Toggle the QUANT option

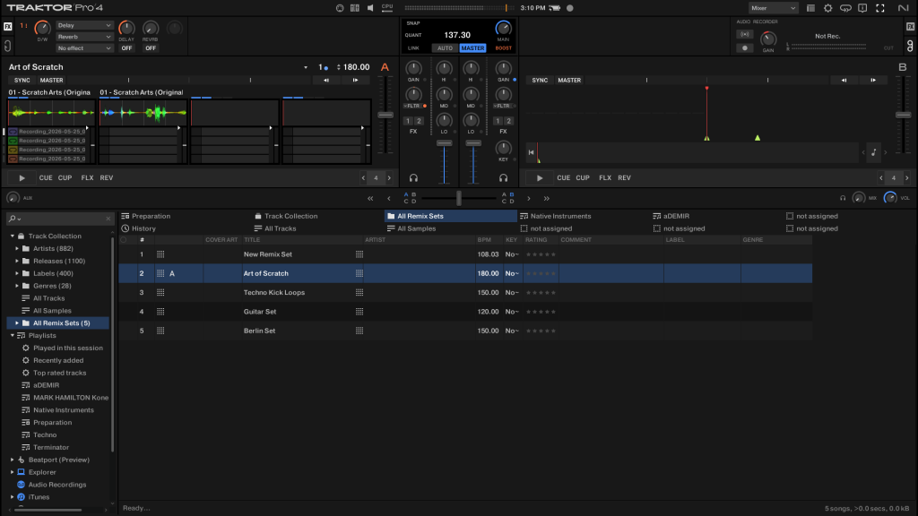point(412,35)
